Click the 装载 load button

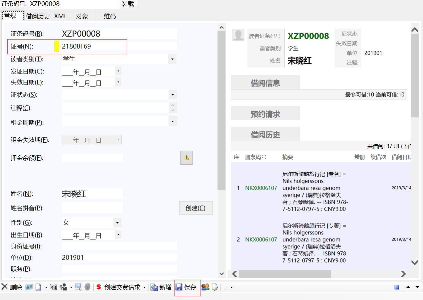tap(128, 4)
